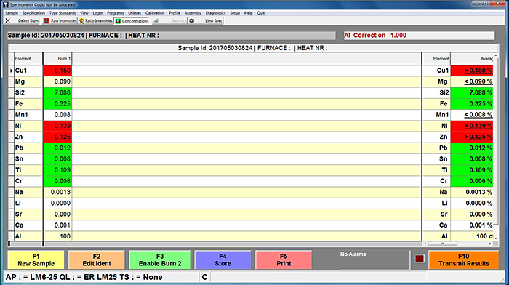Click the average panel vertical scrollbar
This screenshot has height=285, width=509.
click(x=496, y=147)
